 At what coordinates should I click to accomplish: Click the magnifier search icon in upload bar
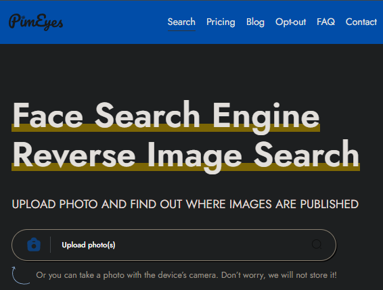tap(317, 244)
